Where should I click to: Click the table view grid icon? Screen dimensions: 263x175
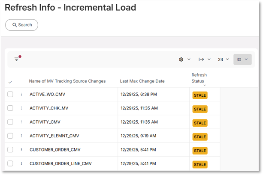coord(239,59)
